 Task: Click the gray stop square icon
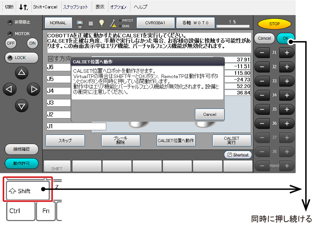[91, 23]
